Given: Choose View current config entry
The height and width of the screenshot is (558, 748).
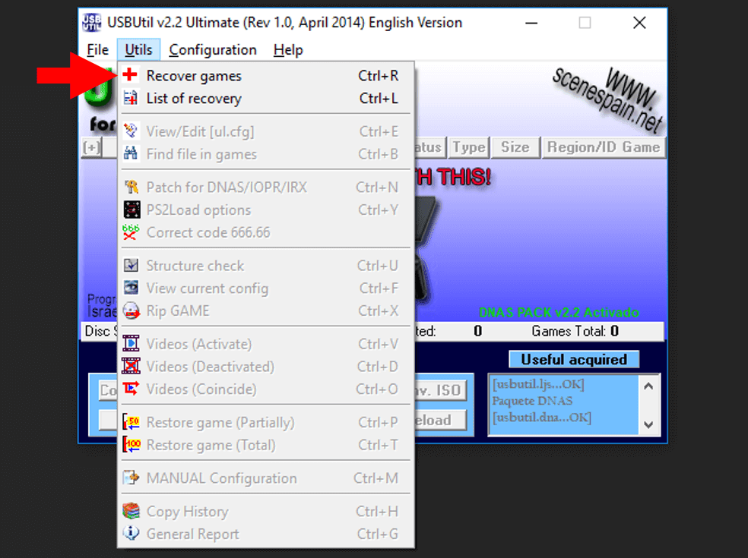Looking at the screenshot, I should 266,288.
